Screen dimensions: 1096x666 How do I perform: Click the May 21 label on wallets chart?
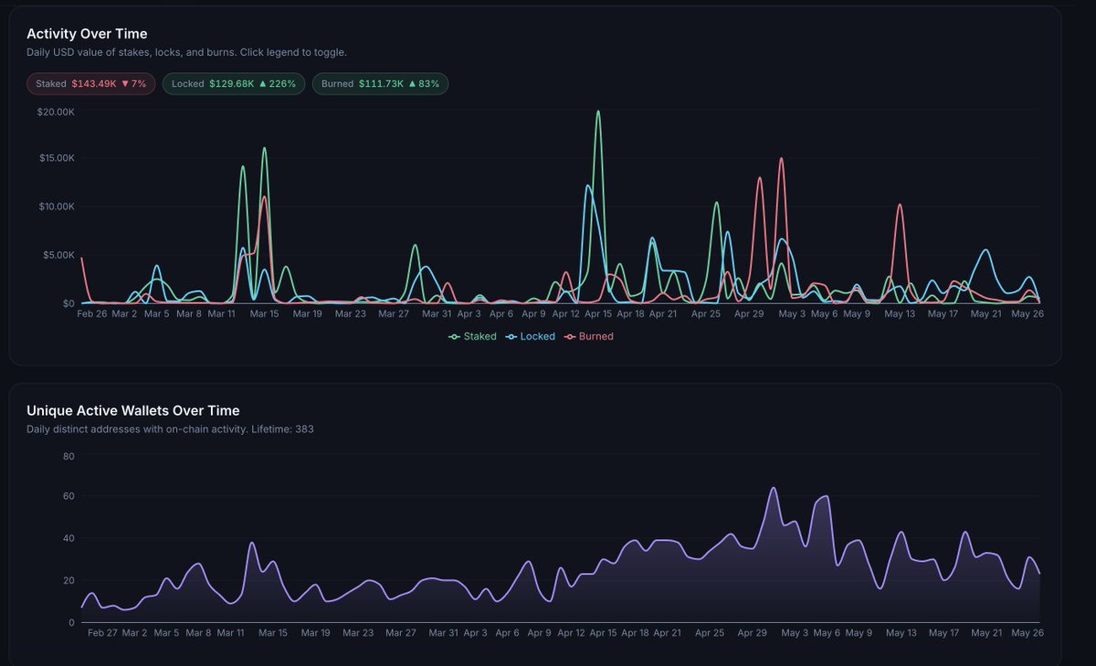[x=987, y=632]
